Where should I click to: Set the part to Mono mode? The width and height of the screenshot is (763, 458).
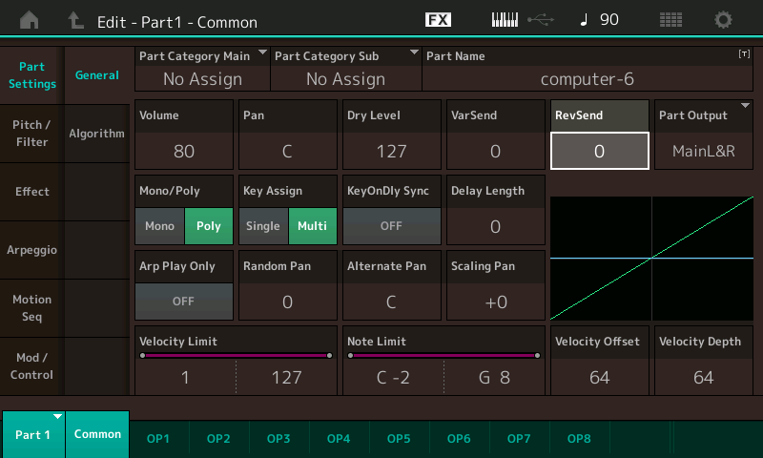pos(159,226)
